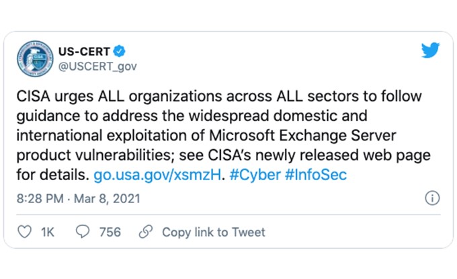This screenshot has height=279, width=457.
Task: Open the US-CERT display name
Action: point(84,52)
